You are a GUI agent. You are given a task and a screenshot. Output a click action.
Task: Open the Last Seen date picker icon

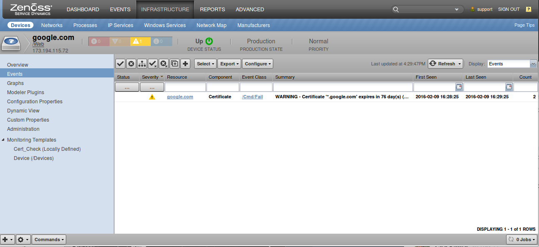click(x=509, y=87)
